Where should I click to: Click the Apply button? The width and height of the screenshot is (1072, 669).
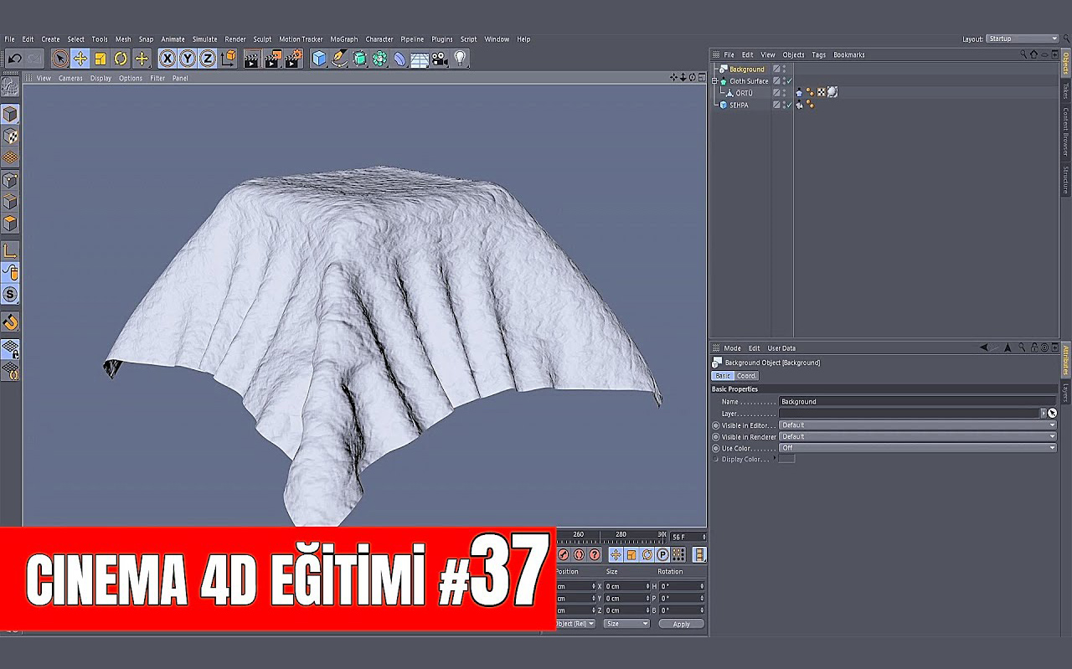tap(682, 624)
